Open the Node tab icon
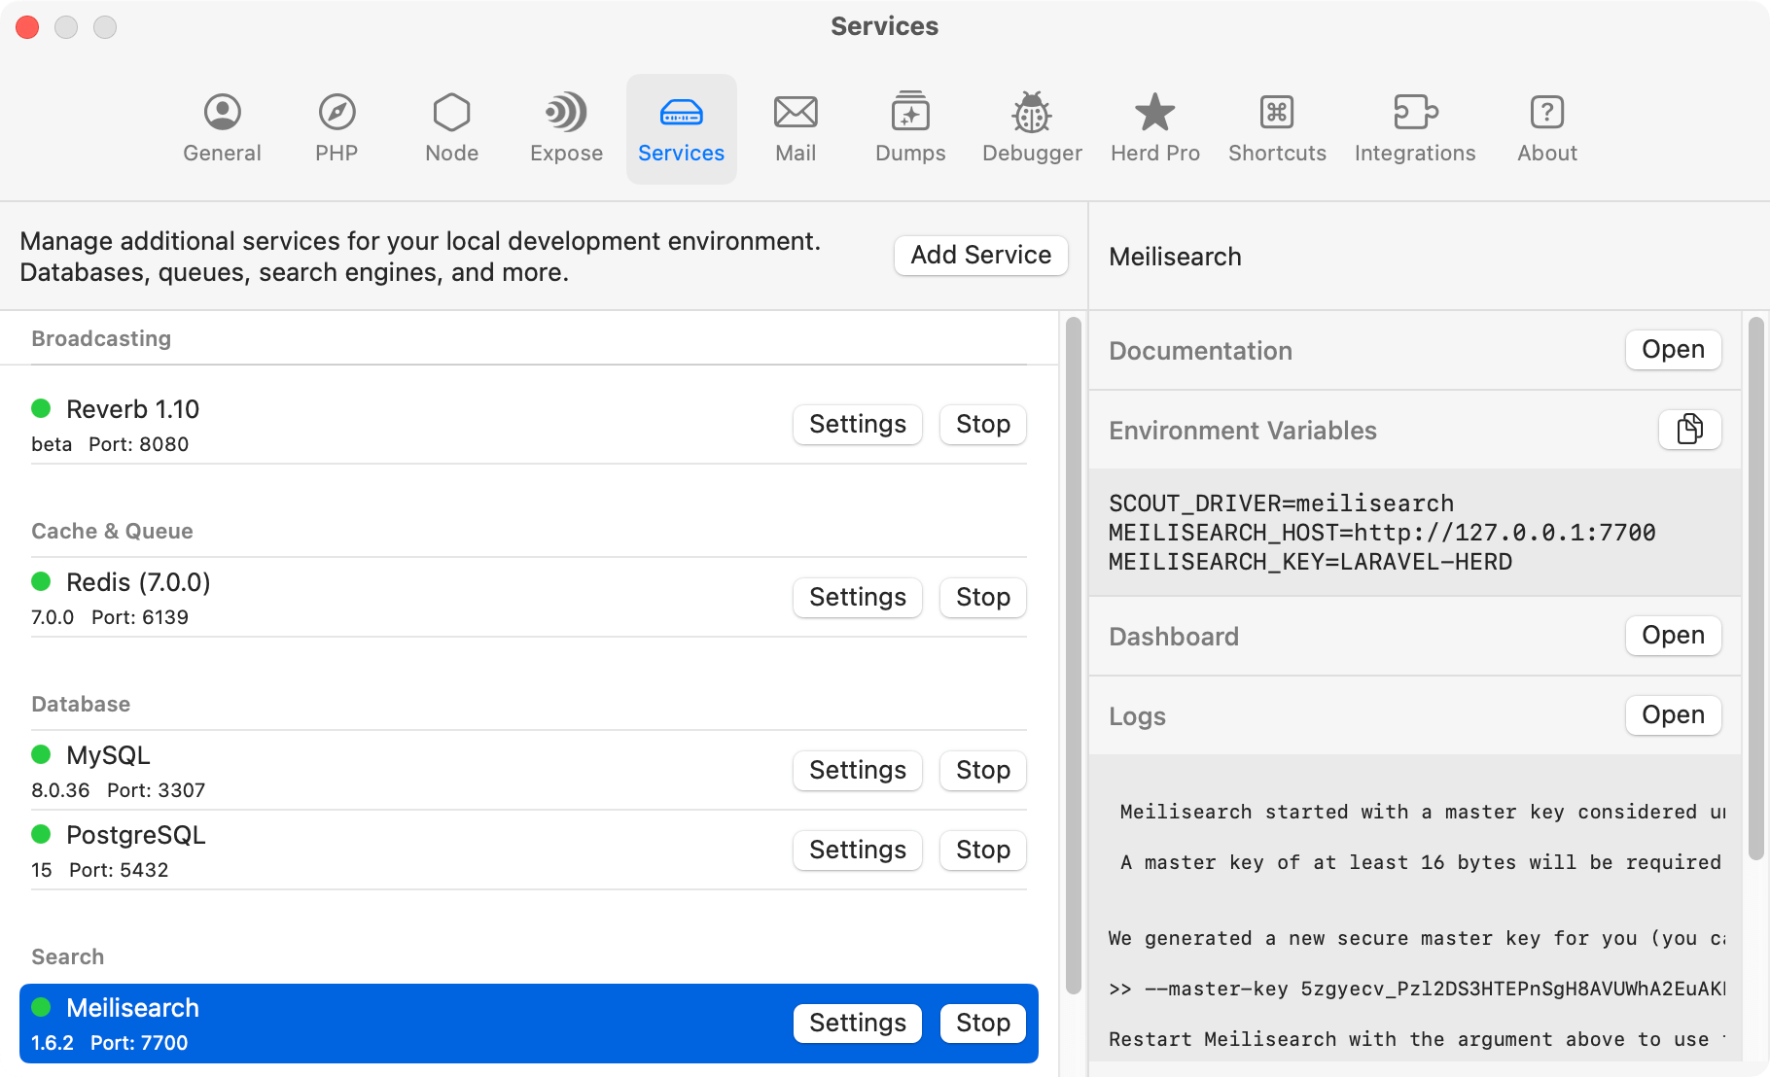This screenshot has width=1770, height=1077. (451, 128)
